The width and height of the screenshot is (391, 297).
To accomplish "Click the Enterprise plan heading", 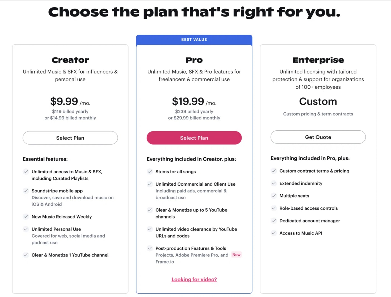I will 318,60.
